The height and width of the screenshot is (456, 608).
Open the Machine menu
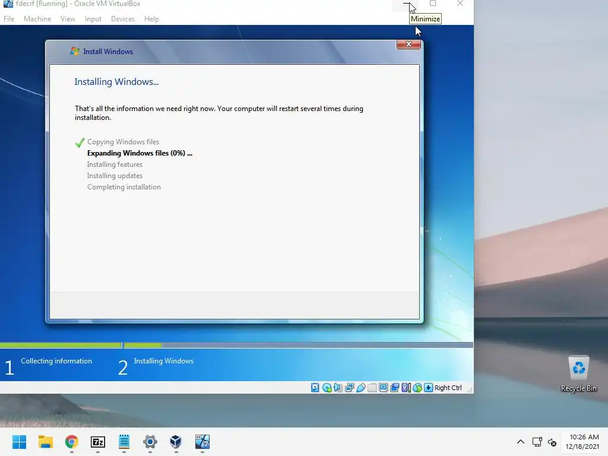coord(37,18)
